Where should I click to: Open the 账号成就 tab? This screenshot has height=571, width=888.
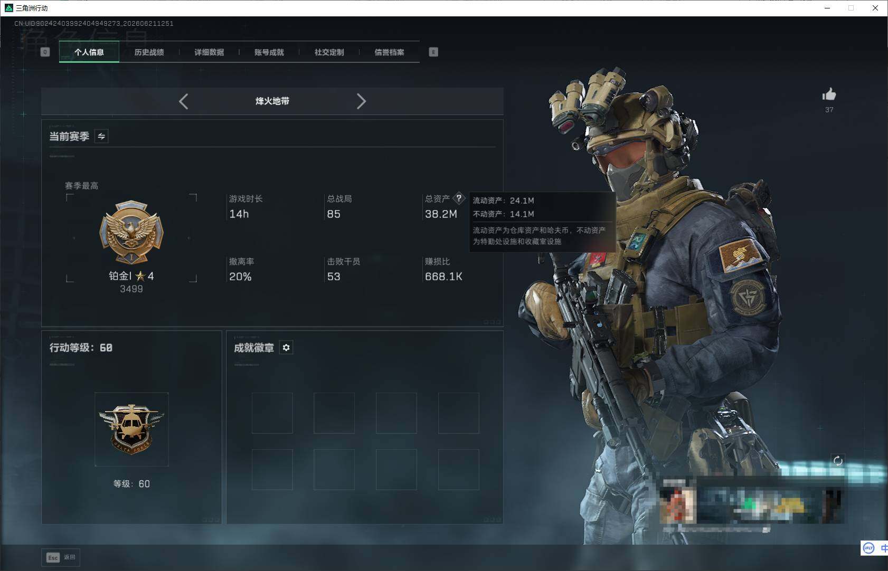269,52
